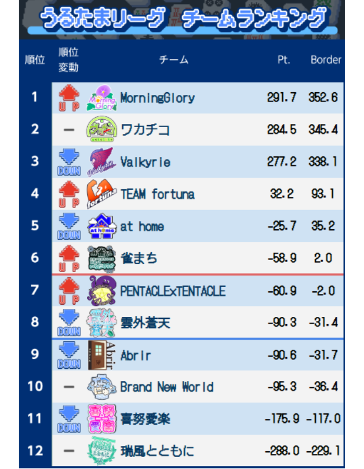Click the at home house logo
Screen dimensions: 364x469
(x=102, y=226)
